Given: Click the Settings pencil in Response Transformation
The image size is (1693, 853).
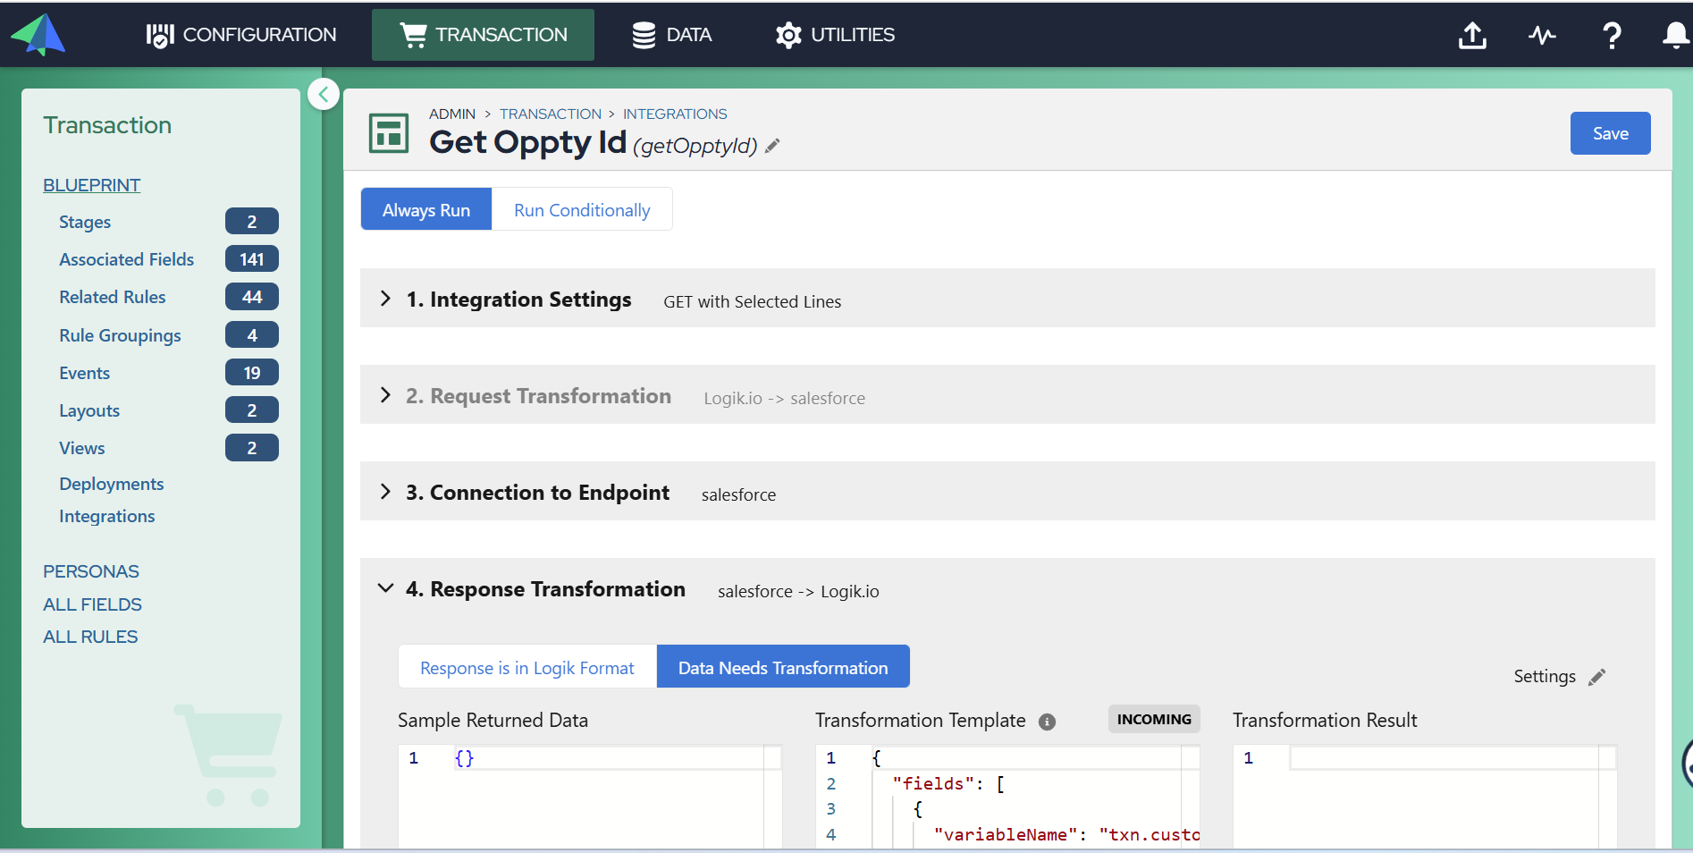Looking at the screenshot, I should coord(1597,677).
